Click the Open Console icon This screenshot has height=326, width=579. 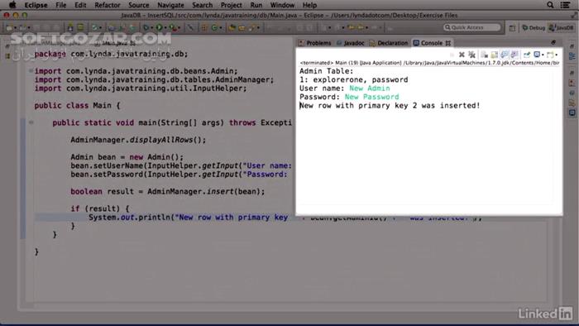(x=550, y=55)
